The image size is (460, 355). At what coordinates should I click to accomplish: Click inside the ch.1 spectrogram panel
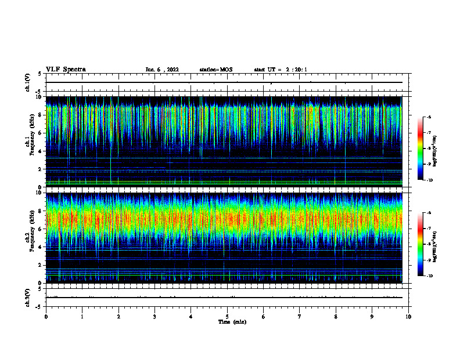[224, 142]
